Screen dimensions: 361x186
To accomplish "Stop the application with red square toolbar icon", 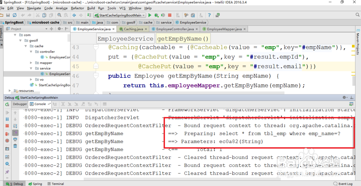I will (x=170, y=15).
